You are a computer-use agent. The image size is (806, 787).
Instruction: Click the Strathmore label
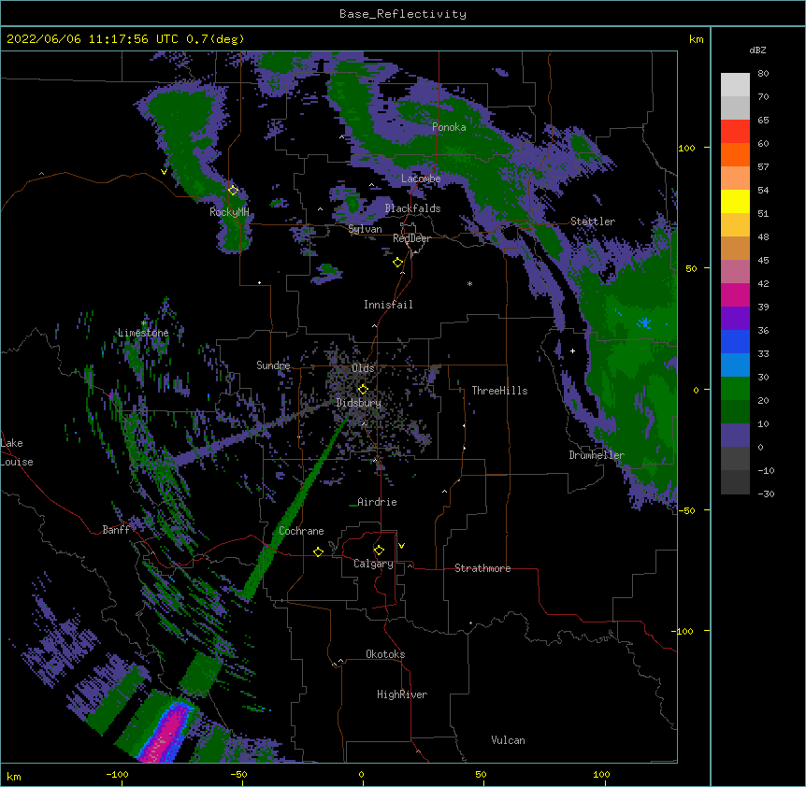tap(482, 568)
